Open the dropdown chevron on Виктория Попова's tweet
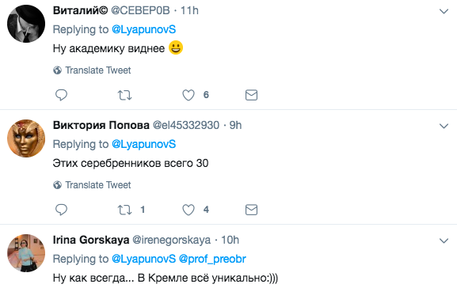This screenshot has width=457, height=288. (x=444, y=126)
